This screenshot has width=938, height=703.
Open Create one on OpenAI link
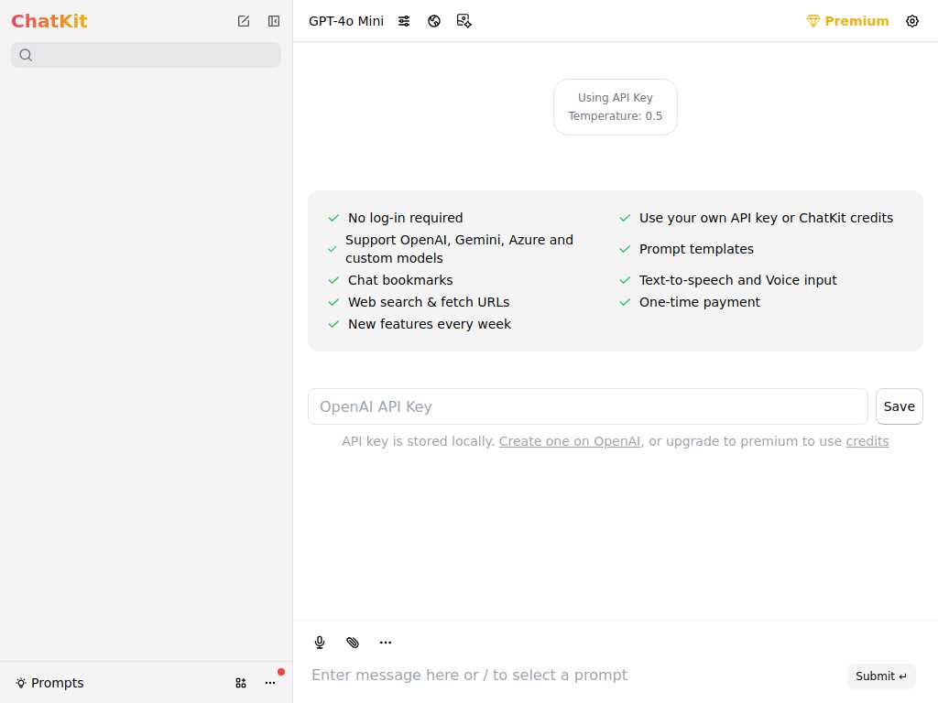point(570,441)
